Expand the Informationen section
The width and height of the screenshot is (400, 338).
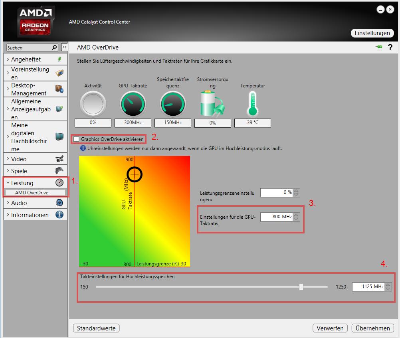tap(8, 215)
